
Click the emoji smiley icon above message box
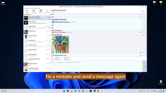(52, 59)
